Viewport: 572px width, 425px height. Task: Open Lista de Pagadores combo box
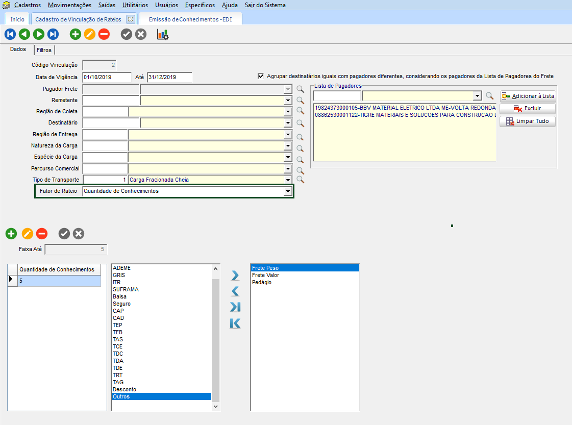(x=477, y=96)
